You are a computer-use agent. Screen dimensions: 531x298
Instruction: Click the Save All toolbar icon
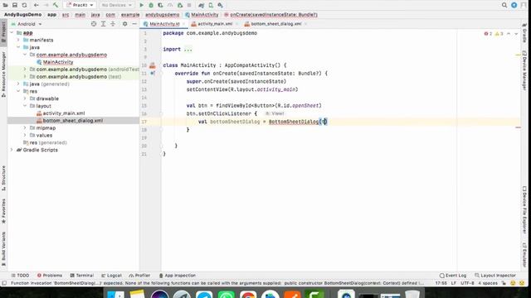[15, 5]
